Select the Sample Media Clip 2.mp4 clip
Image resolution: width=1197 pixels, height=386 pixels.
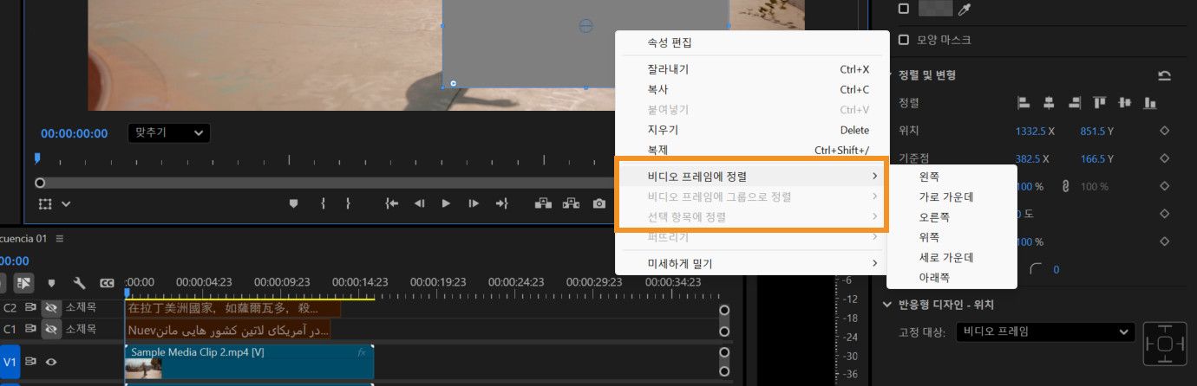point(250,362)
